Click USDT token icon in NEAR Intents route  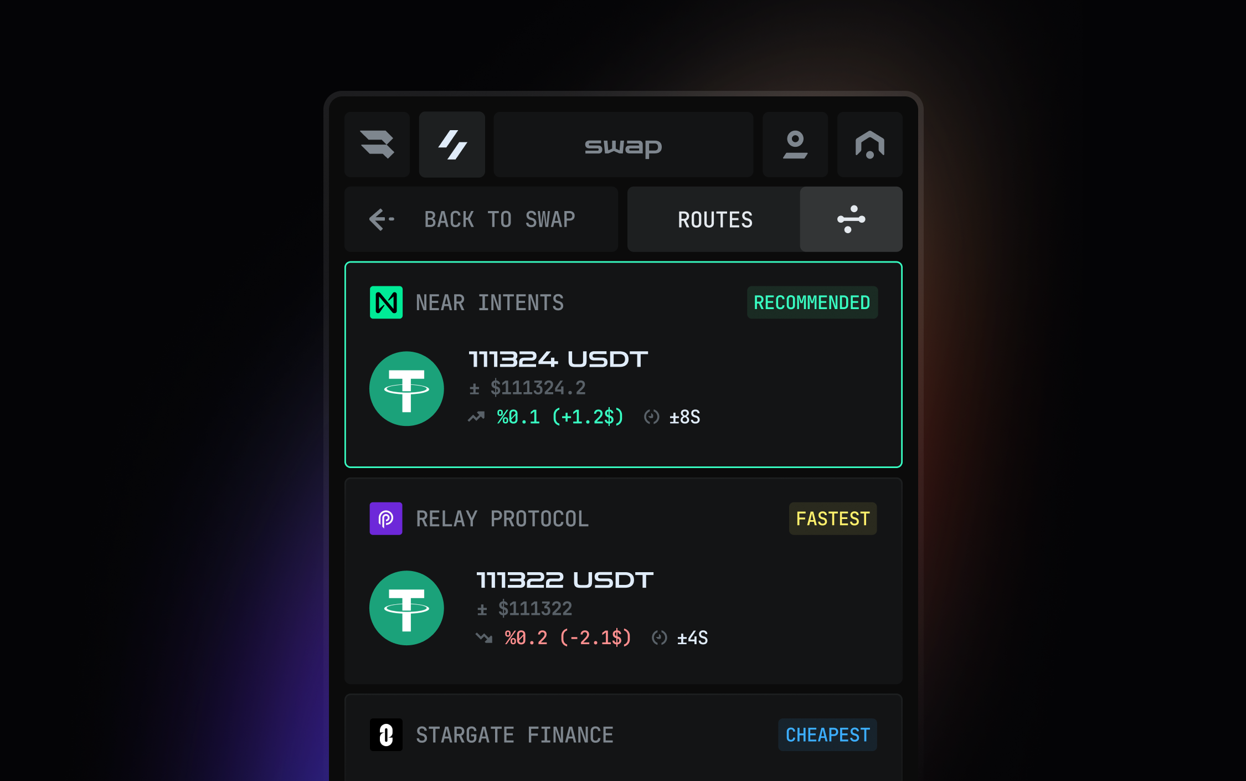(x=406, y=389)
